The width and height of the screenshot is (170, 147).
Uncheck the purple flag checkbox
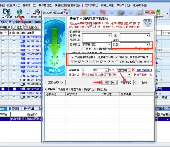pos(109,62)
